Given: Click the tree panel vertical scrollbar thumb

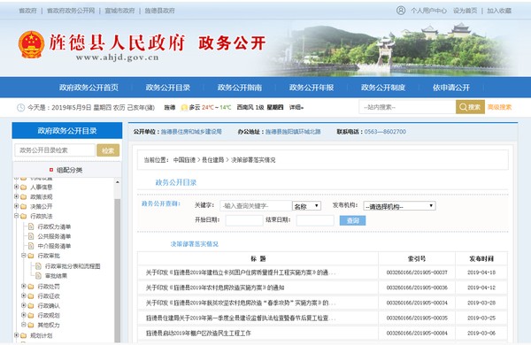Looking at the screenshot, I should click(118, 271).
